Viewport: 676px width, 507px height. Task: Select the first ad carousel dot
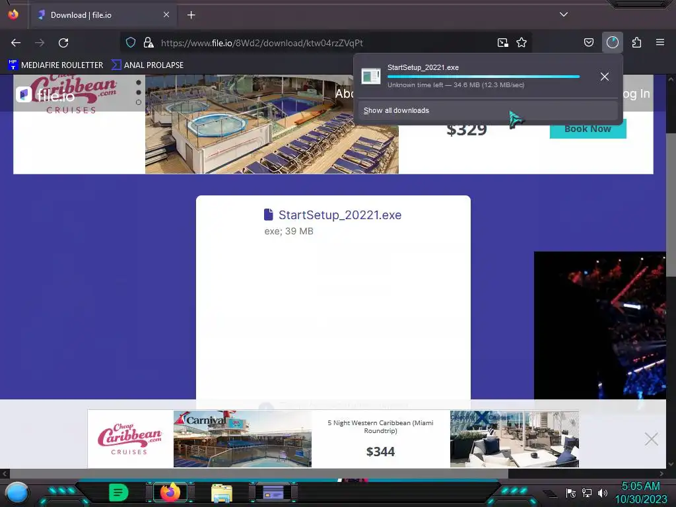click(x=139, y=83)
